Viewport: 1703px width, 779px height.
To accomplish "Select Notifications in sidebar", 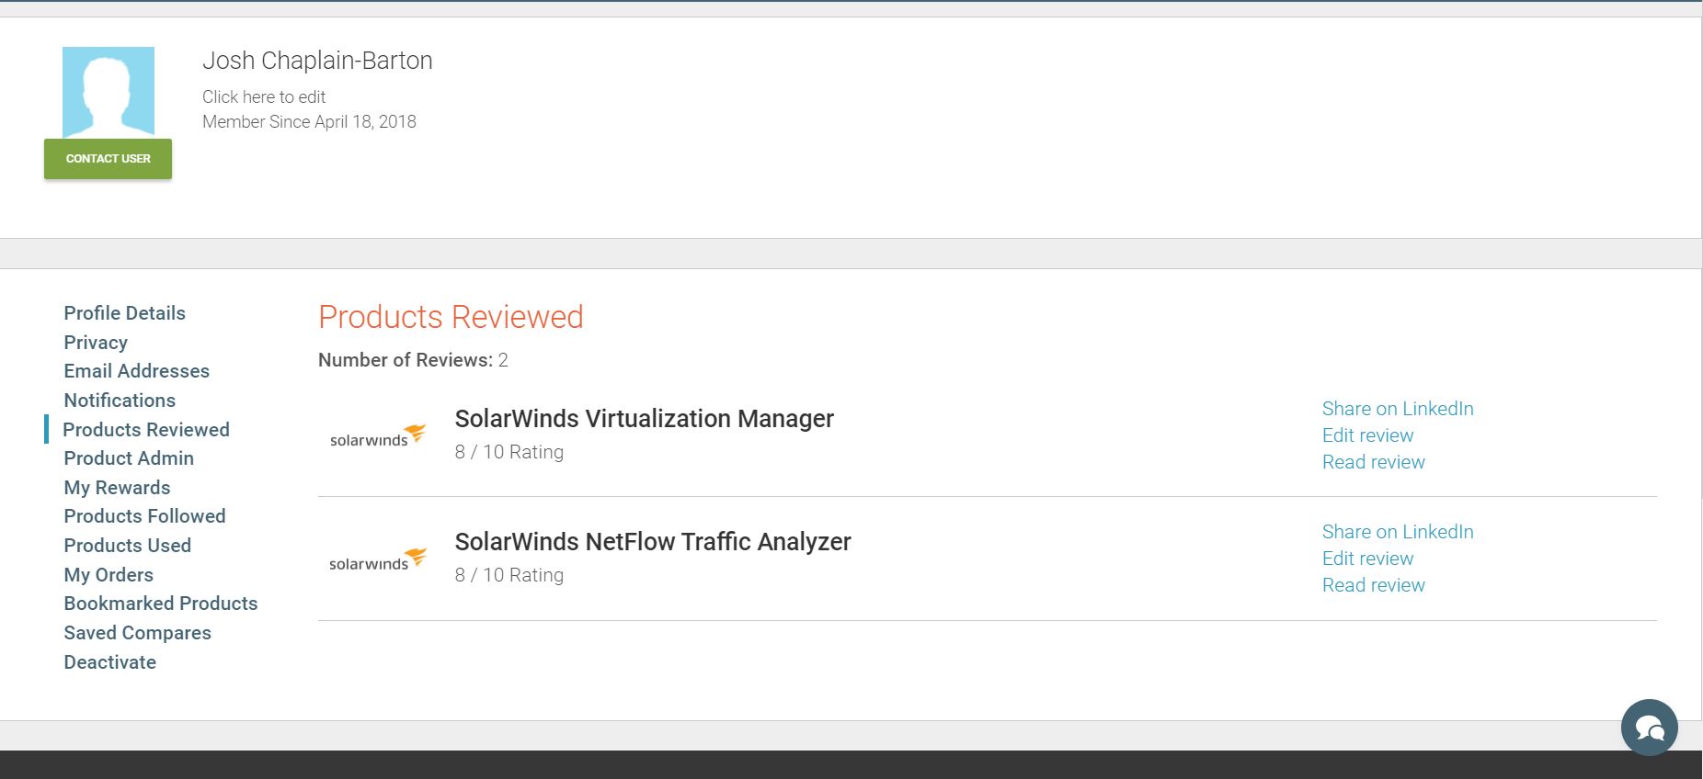I will [x=120, y=401].
